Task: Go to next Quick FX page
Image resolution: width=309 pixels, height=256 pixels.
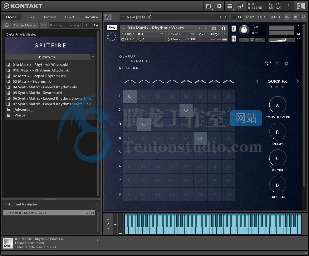Action: 297,81
